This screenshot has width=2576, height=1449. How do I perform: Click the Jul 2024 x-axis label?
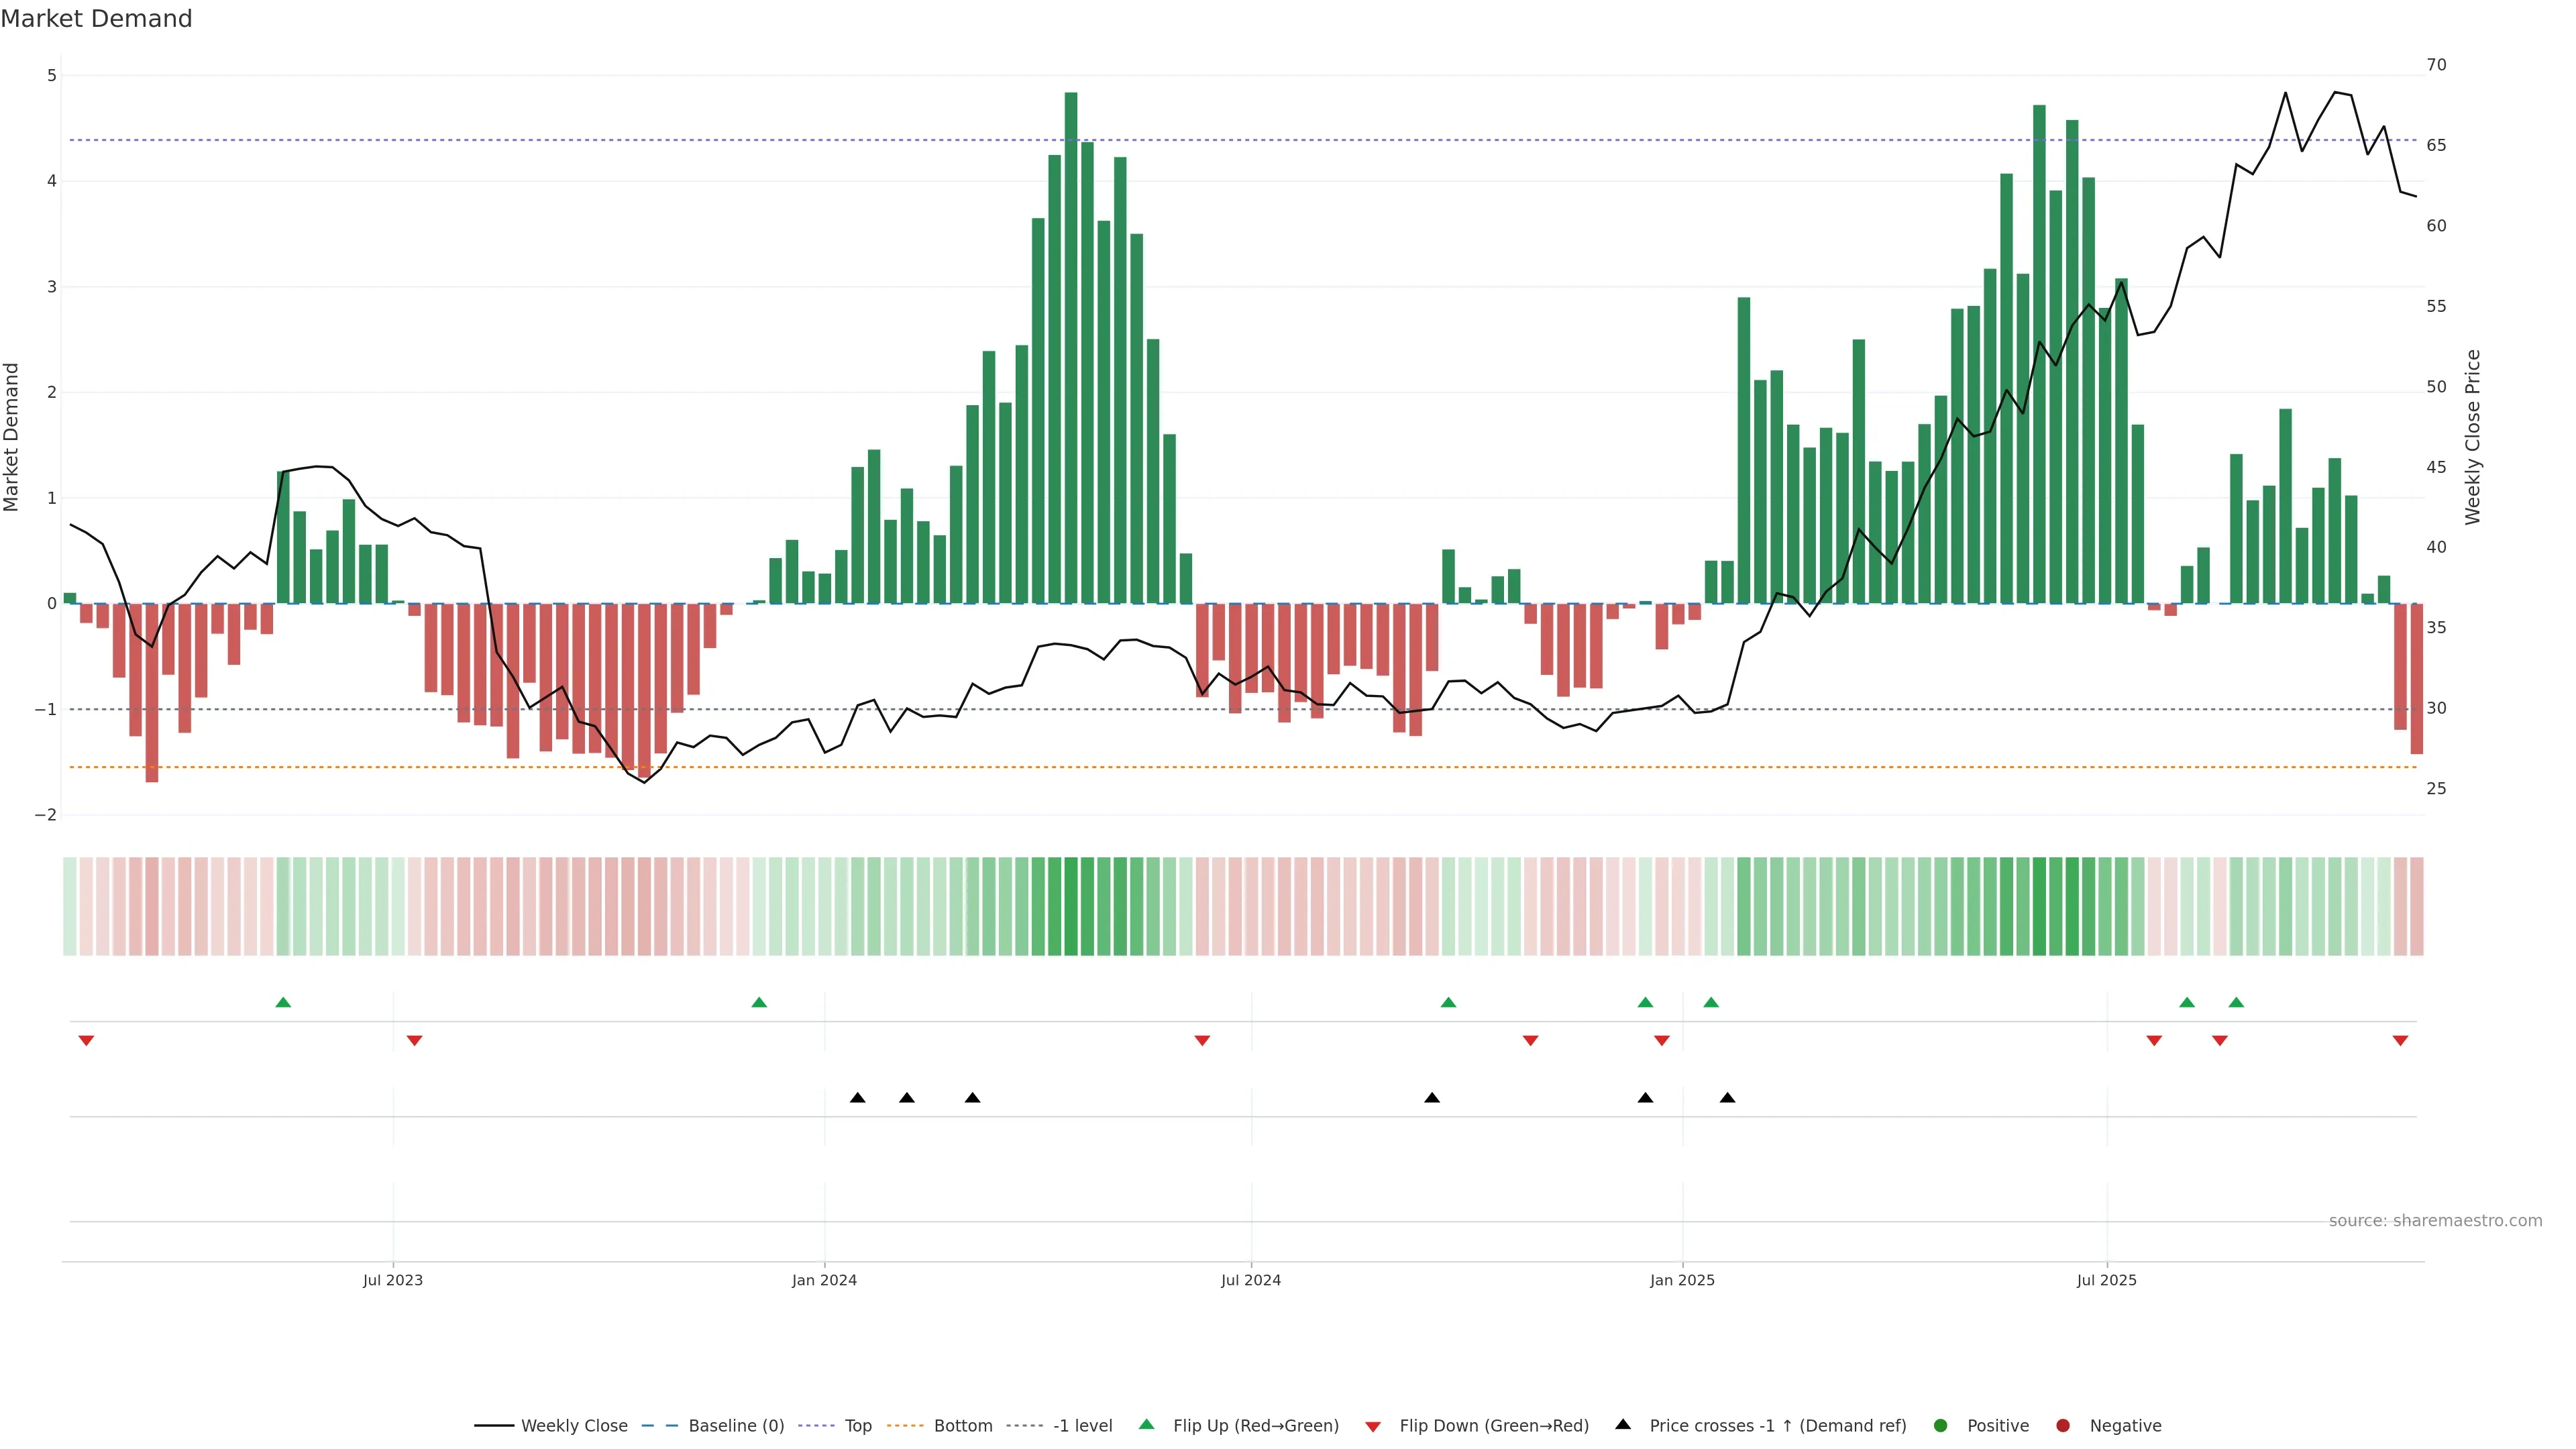(x=1250, y=1280)
